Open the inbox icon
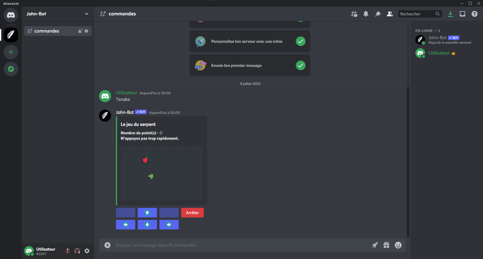This screenshot has width=483, height=259. [x=462, y=14]
